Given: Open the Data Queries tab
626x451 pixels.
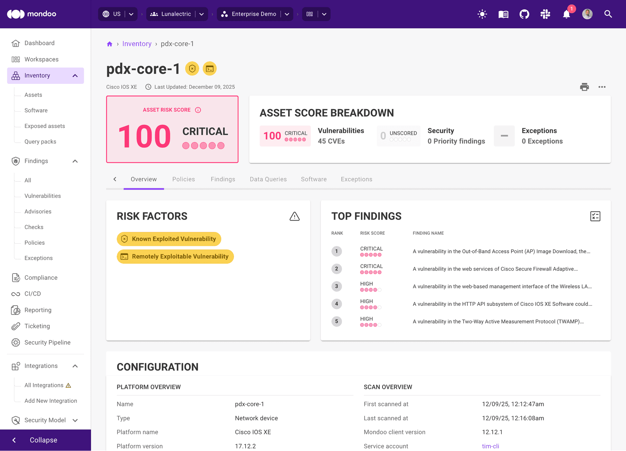Looking at the screenshot, I should [268, 179].
